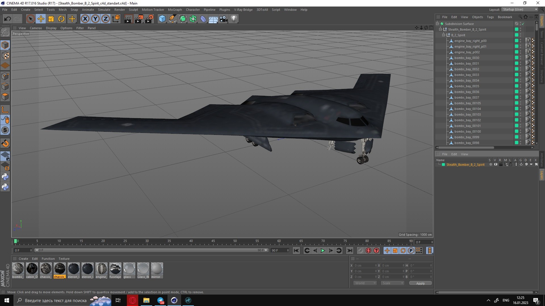Go to end of animation
545x306 pixels.
(x=350, y=250)
